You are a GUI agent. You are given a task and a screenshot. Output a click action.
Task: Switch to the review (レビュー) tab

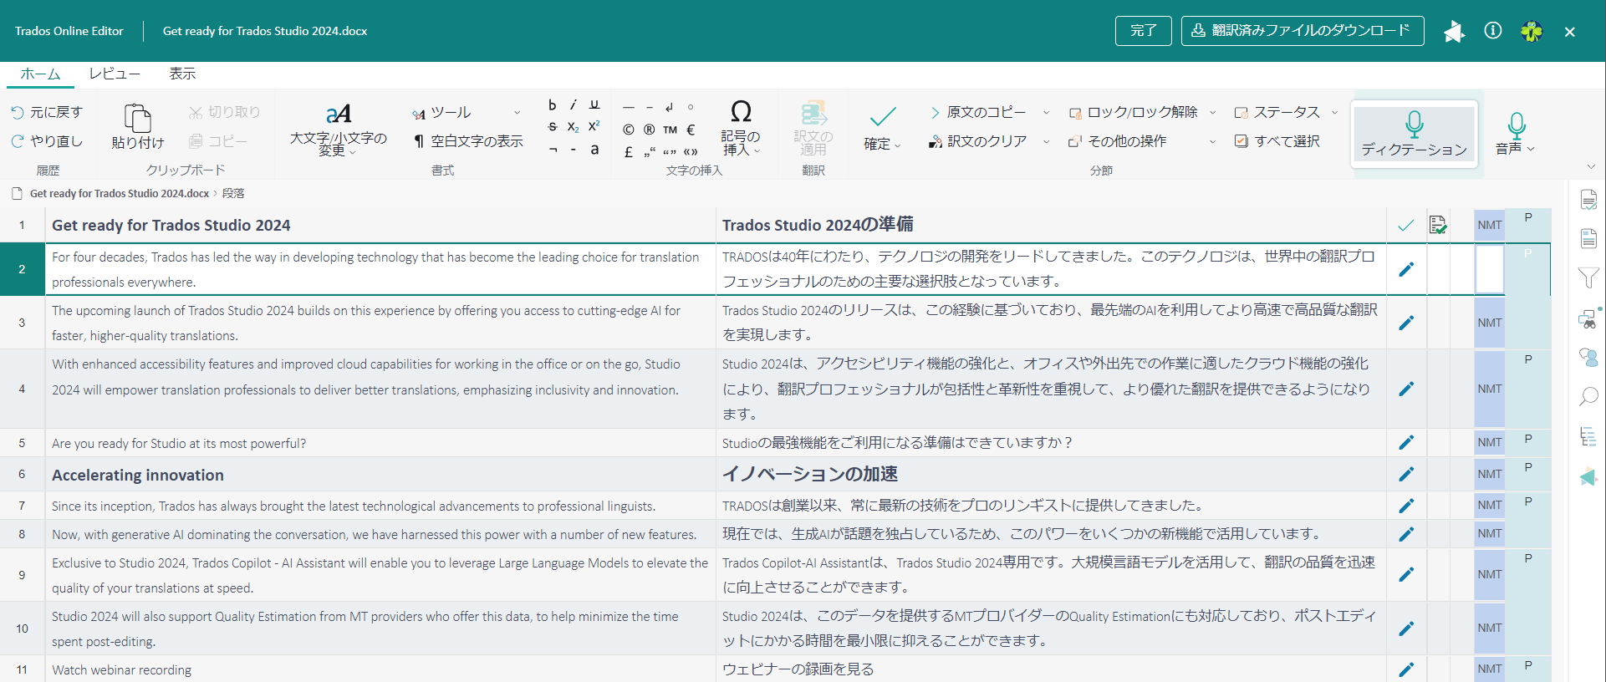(x=115, y=74)
